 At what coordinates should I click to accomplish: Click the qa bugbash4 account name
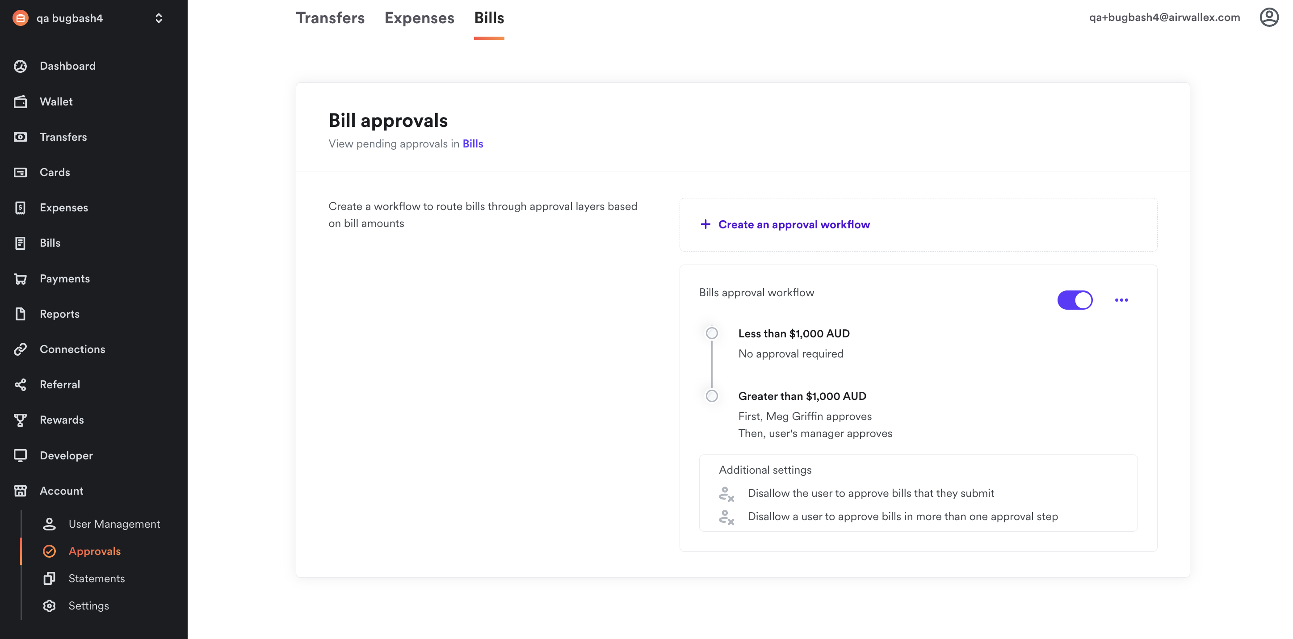coord(69,18)
